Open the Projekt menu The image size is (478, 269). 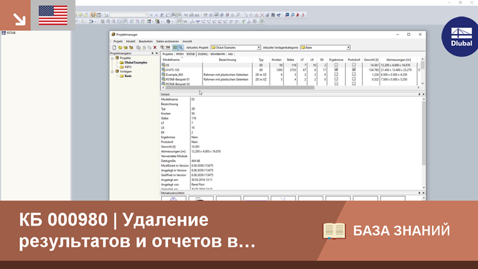(118, 41)
